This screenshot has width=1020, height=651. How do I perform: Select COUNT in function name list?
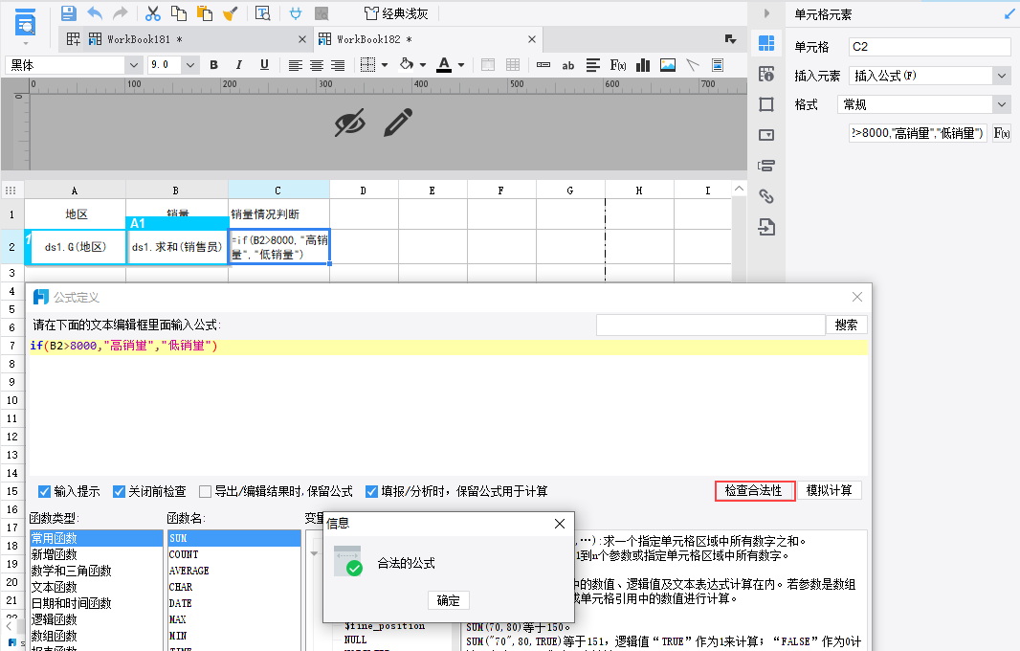[x=234, y=554]
